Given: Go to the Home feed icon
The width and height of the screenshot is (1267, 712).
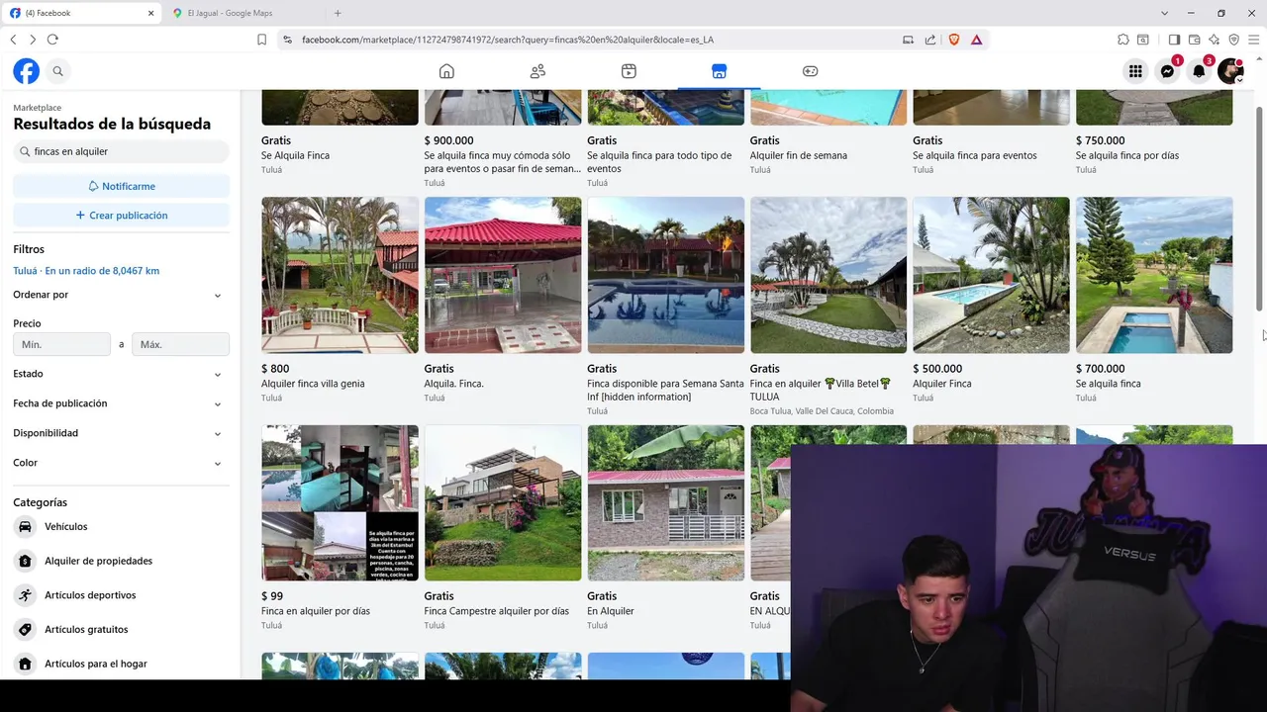Looking at the screenshot, I should pyautogui.click(x=446, y=71).
